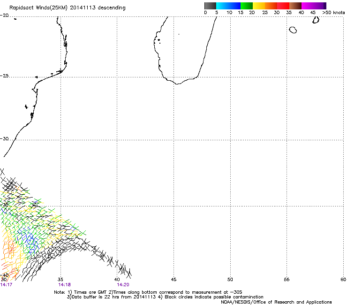Click the longitude label '55' on bottom axis
Screen dimensions: 347x305
click(x=287, y=280)
